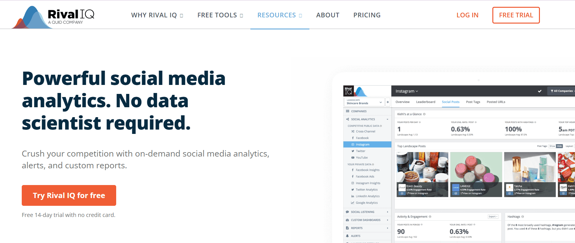
Task: Click the Rival IQ logo in header
Action: [x=53, y=17]
